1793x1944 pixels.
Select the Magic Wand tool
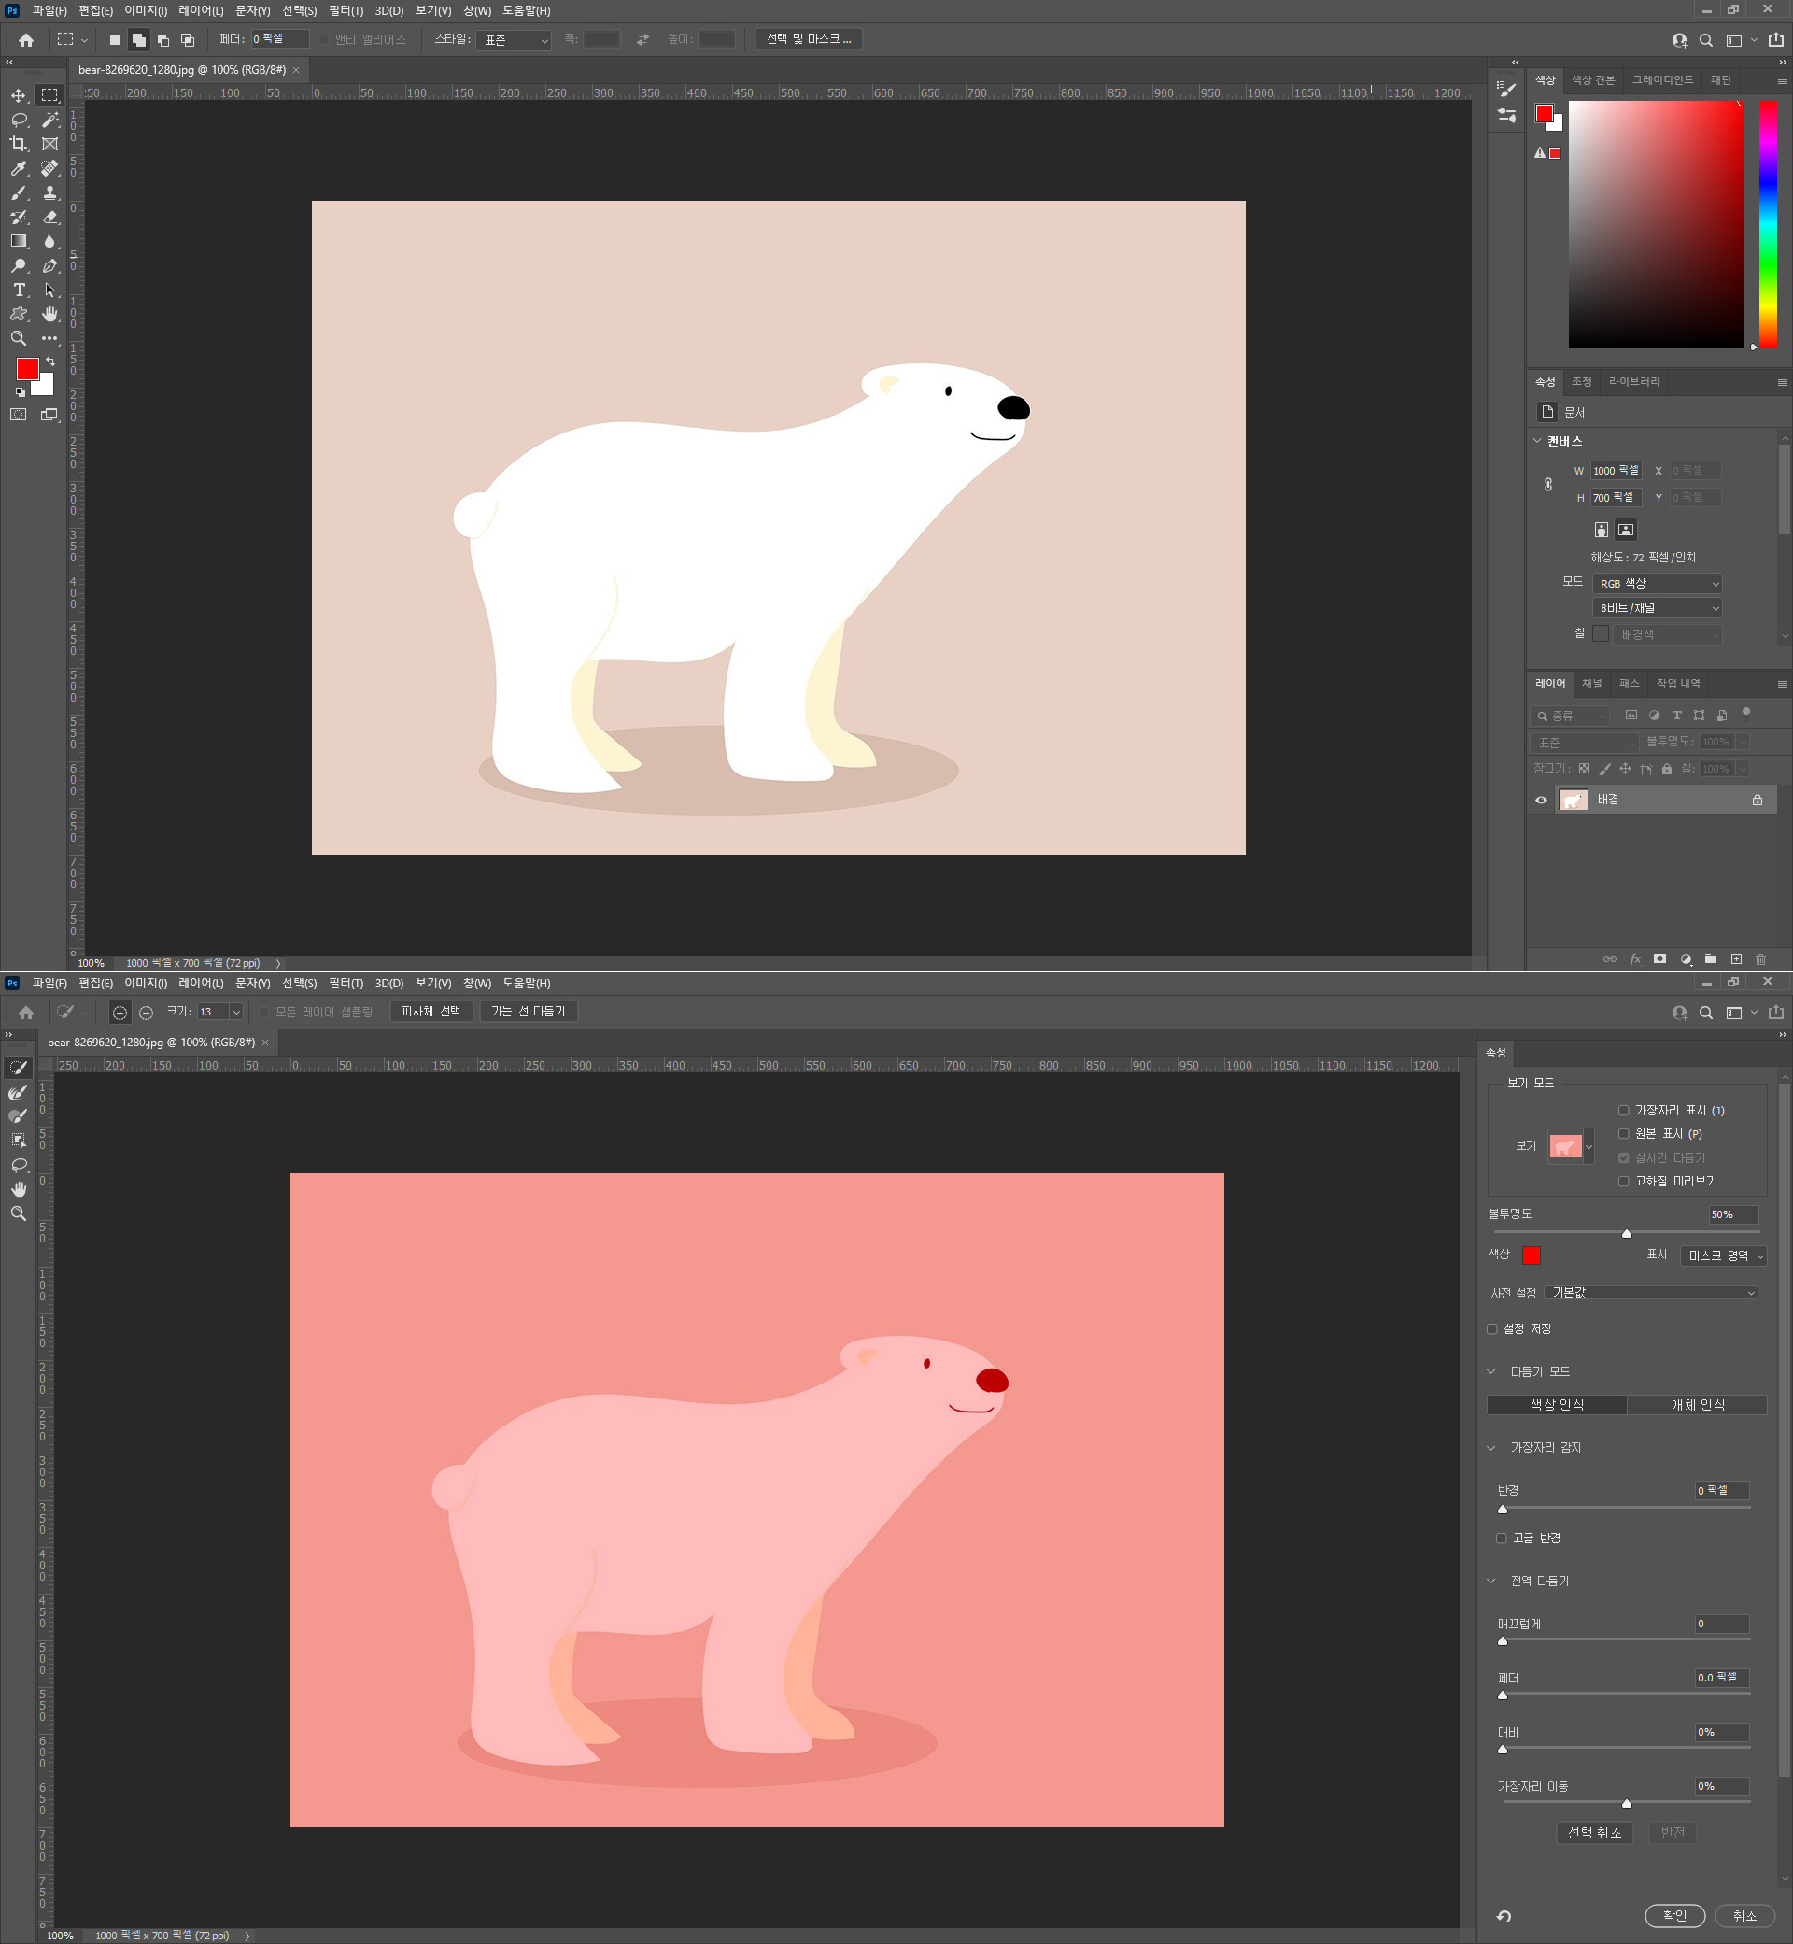coord(49,120)
